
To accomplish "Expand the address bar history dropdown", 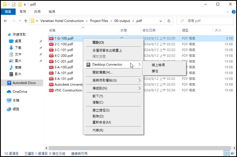I will (x=161, y=21).
